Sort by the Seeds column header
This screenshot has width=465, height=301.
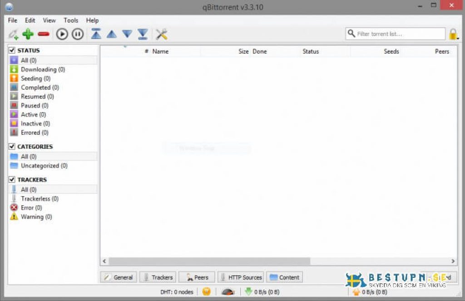pyautogui.click(x=376, y=51)
